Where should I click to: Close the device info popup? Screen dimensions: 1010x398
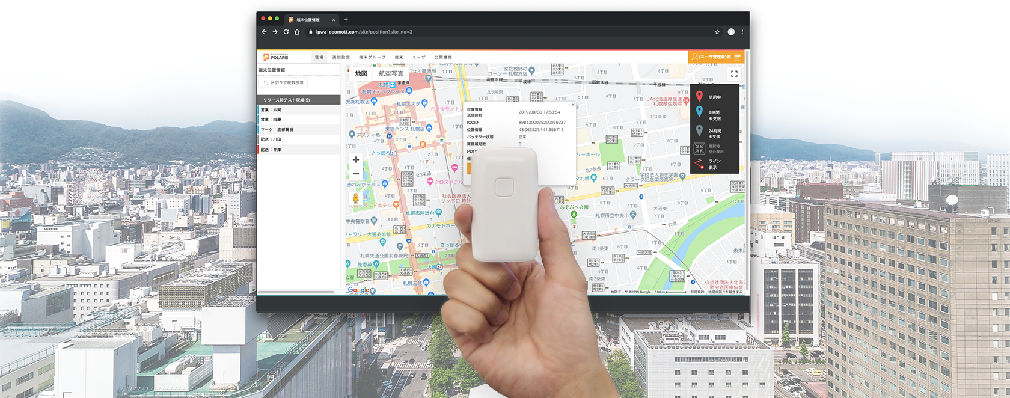click(x=572, y=105)
